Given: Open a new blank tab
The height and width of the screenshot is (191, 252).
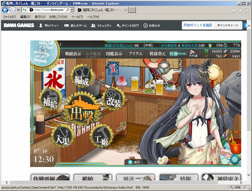Looking at the screenshot, I should click(x=132, y=10).
